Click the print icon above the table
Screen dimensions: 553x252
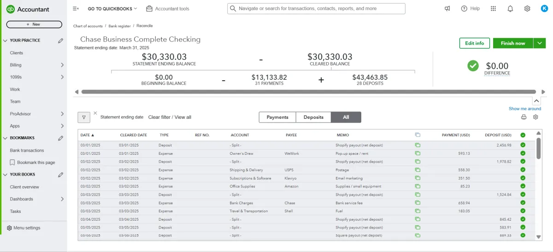pyautogui.click(x=524, y=117)
